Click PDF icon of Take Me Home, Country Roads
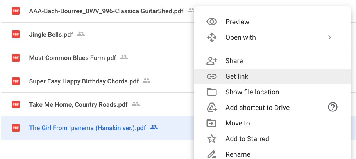356x159 pixels. pos(16,104)
